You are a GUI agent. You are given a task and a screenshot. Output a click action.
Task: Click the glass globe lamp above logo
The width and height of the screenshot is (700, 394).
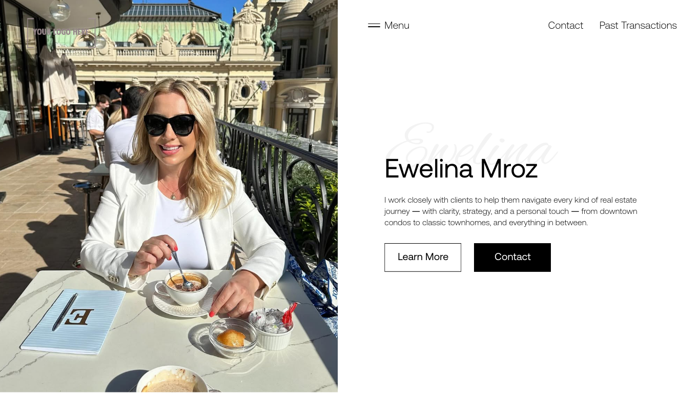60,10
